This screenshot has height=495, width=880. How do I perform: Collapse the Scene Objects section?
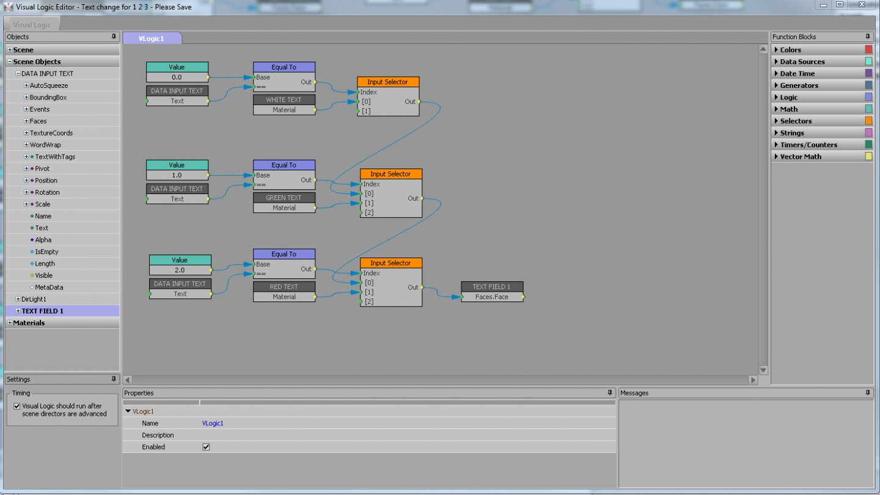point(10,62)
